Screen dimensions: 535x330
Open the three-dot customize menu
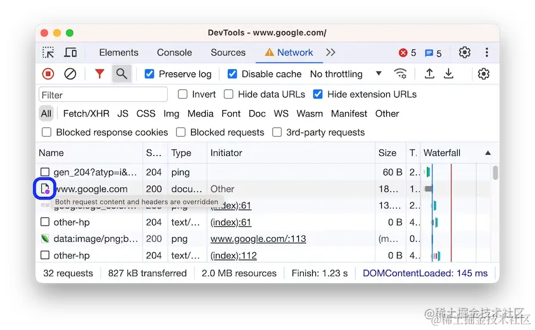(487, 53)
